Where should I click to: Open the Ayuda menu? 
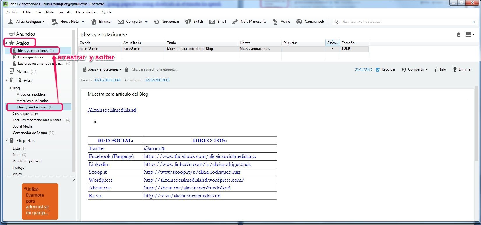click(106, 12)
